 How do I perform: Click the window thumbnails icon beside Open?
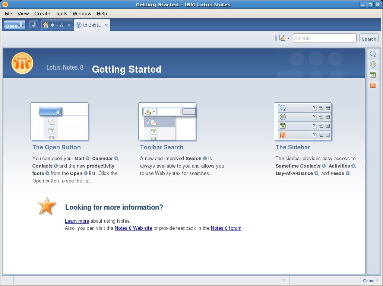[34, 25]
